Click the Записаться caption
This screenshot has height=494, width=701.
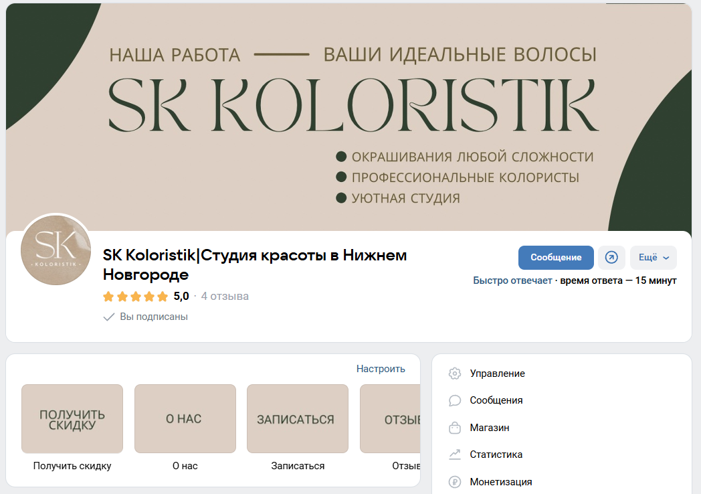pyautogui.click(x=298, y=466)
